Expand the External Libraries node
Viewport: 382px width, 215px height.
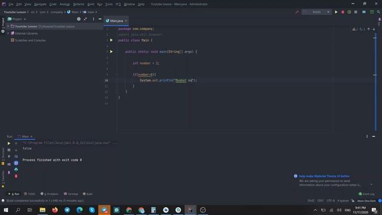(8, 33)
